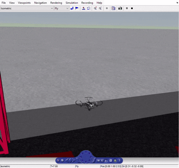This screenshot has width=179, height=168.
Task: Open the Navigation menu
Action: click(40, 3)
